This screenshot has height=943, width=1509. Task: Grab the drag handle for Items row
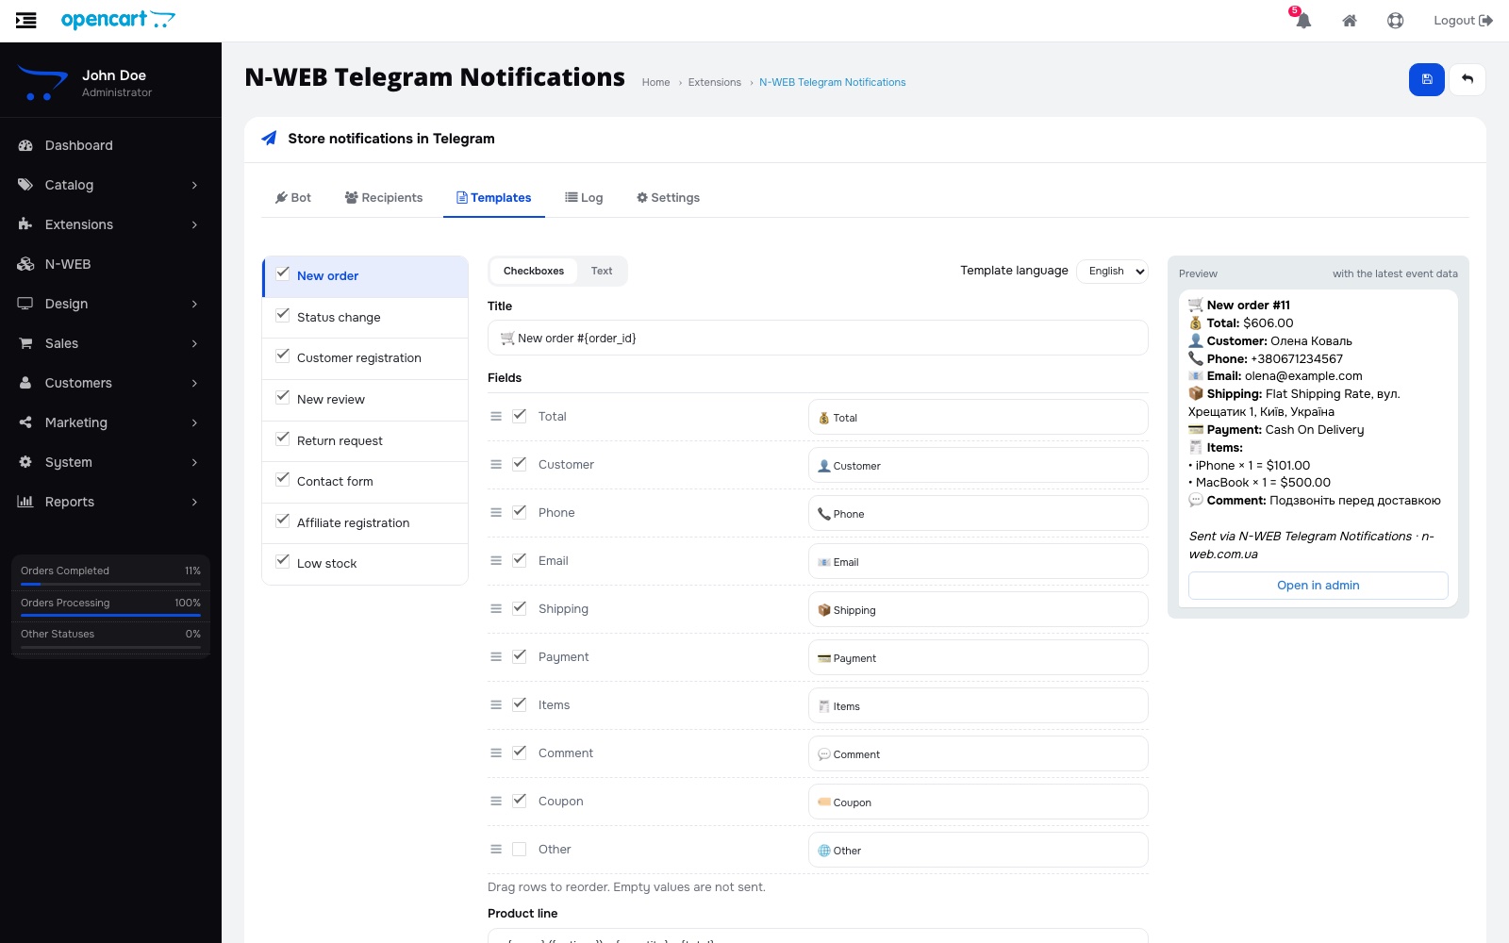(496, 704)
